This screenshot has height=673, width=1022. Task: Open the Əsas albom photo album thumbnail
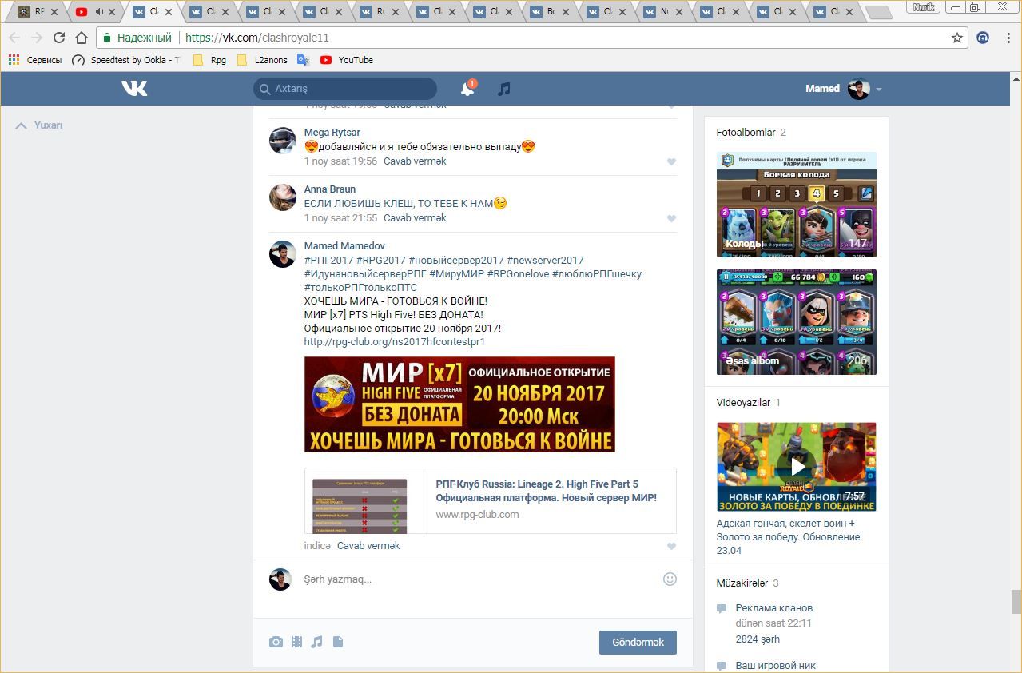(797, 322)
